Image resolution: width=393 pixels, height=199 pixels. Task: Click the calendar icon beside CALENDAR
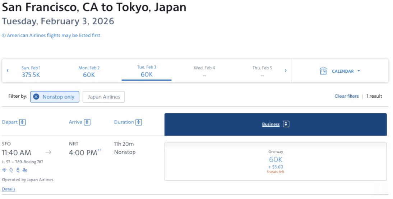[x=323, y=71]
